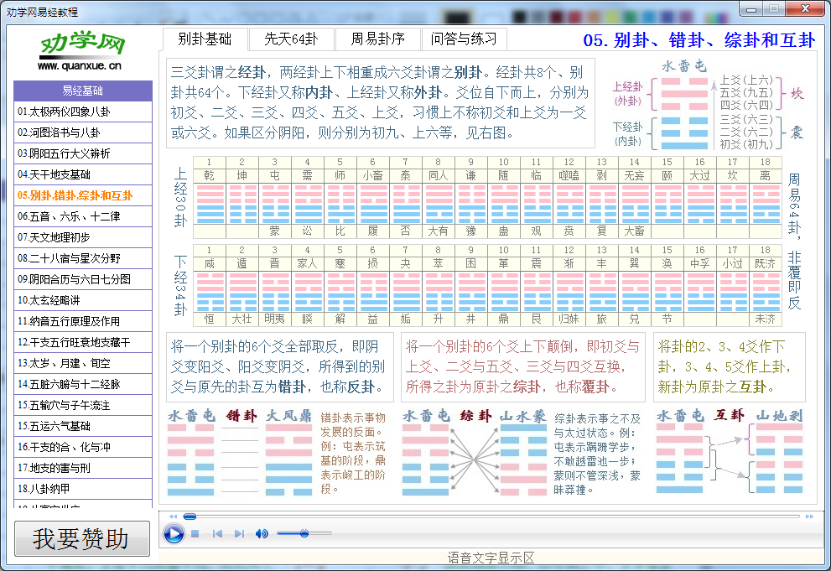The image size is (831, 571).
Task: Click the 我要赞助 donation button
Action: pyautogui.click(x=81, y=540)
